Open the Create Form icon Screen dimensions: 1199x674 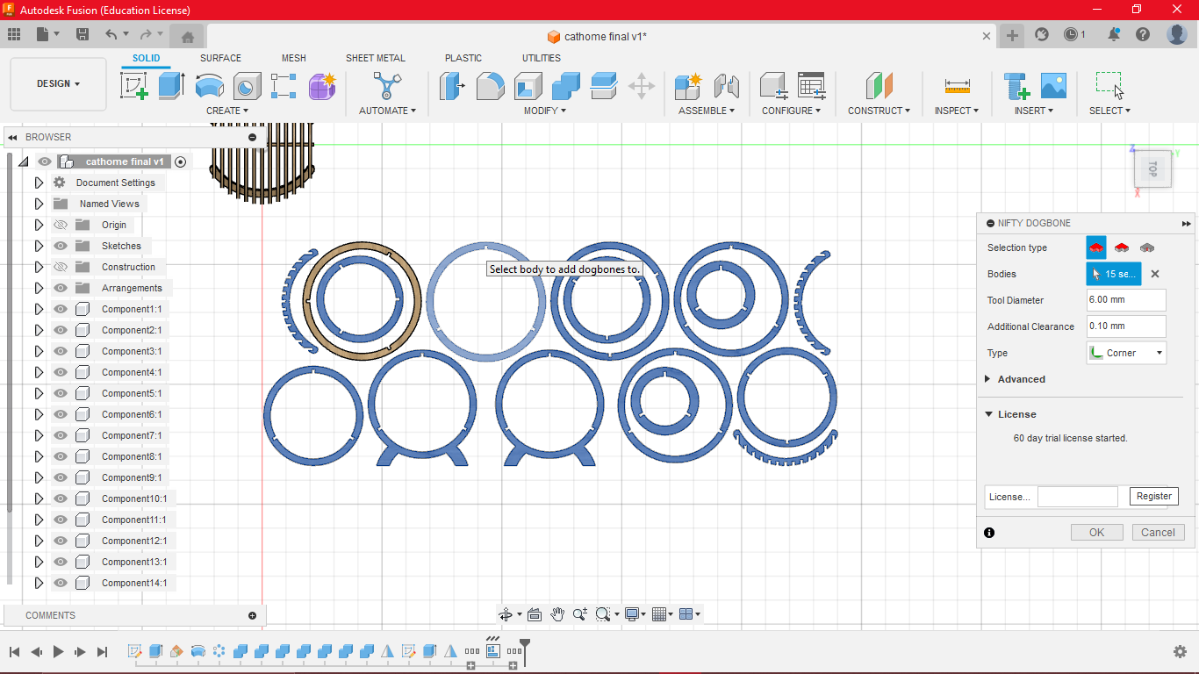(322, 86)
